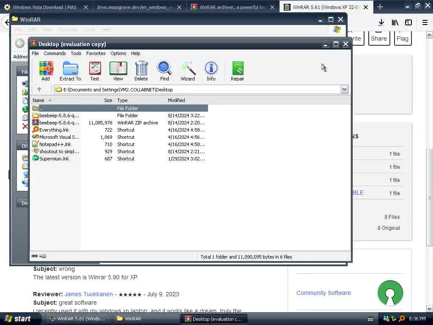This screenshot has width=433, height=325.
Task: Click the Share button on the webpage
Action: [379, 39]
